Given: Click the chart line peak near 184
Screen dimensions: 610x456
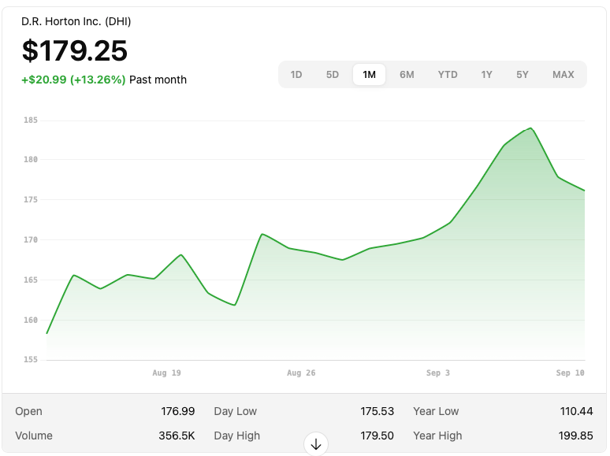Looking at the screenshot, I should [x=530, y=128].
